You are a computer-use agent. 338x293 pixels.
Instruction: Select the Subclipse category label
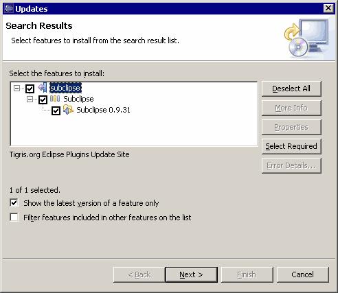pyautogui.click(x=78, y=99)
